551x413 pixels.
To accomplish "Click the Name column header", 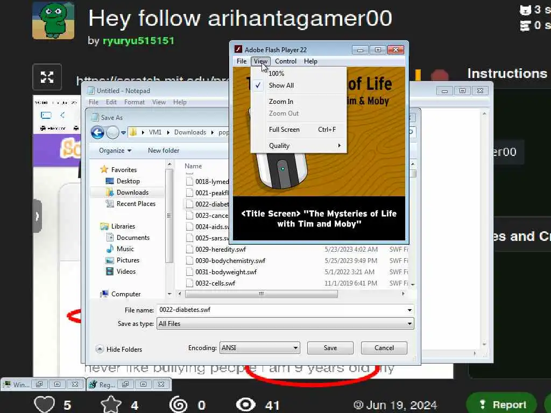I will click(x=193, y=166).
